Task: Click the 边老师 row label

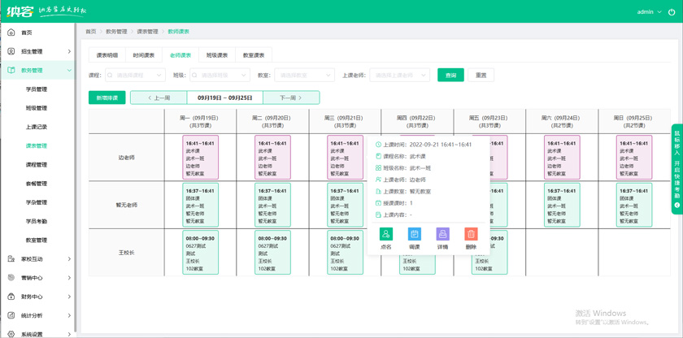Action: tap(127, 158)
